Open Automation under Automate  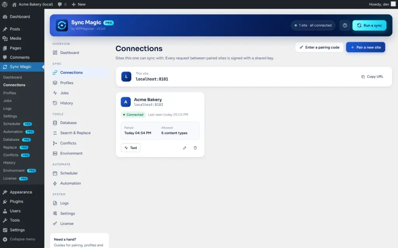pyautogui.click(x=79, y=183)
